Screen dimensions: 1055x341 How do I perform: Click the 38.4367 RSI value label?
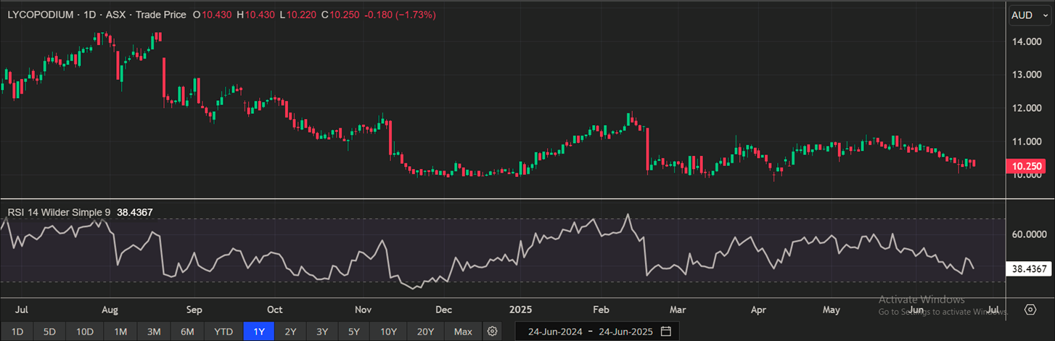pos(1030,268)
